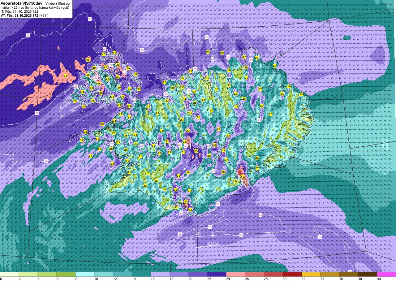Viewport: 396px width, 281px height.
Task: Click the salmon 26–28 legend swatch
Action: (255, 274)
